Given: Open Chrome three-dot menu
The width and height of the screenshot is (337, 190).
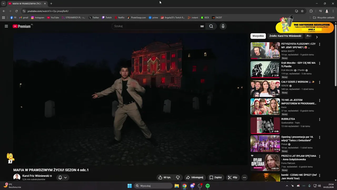Looking at the screenshot, I should (x=333, y=11).
